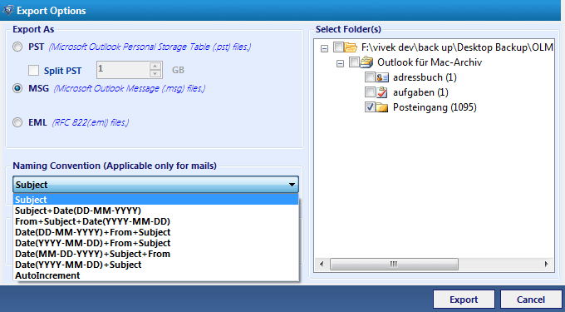Click the Export button
Screen dimensions: 565x312
464,300
